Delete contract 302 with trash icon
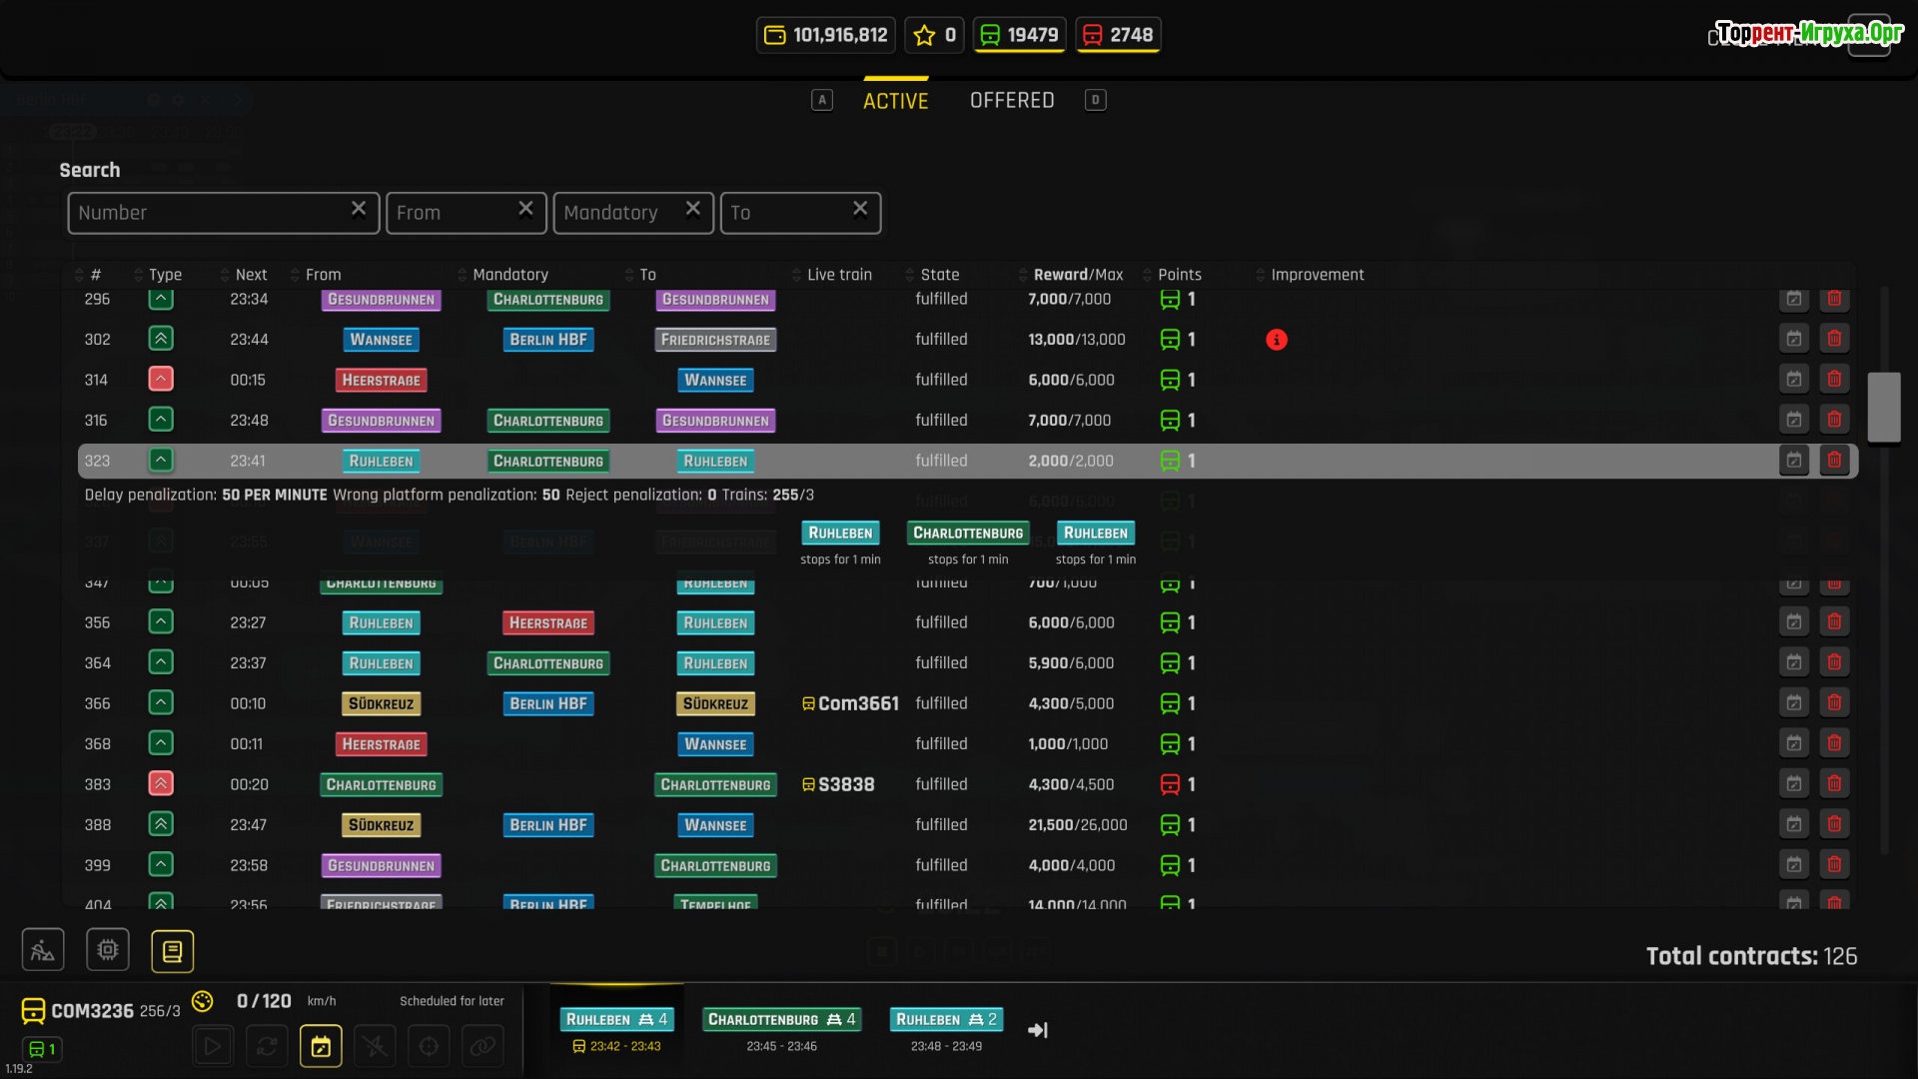The width and height of the screenshot is (1918, 1079). coord(1834,339)
